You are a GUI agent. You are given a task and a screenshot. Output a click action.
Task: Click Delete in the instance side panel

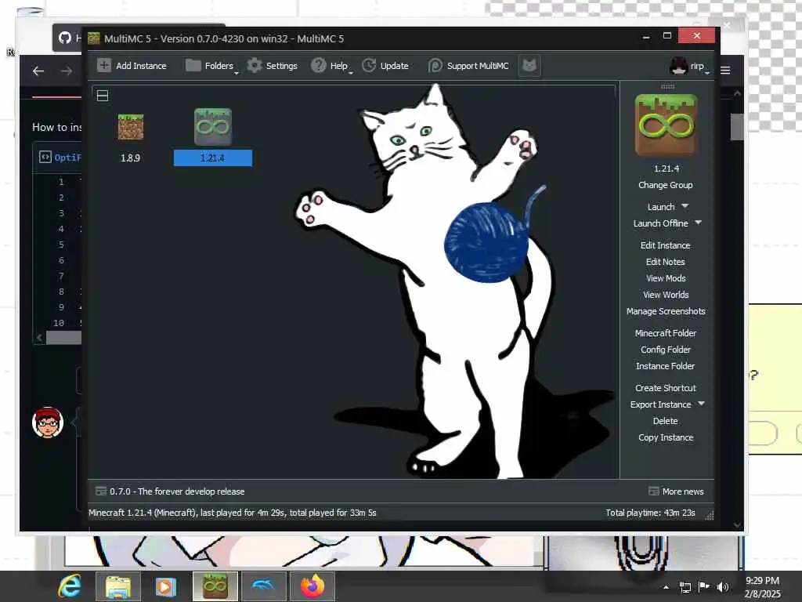(x=666, y=421)
